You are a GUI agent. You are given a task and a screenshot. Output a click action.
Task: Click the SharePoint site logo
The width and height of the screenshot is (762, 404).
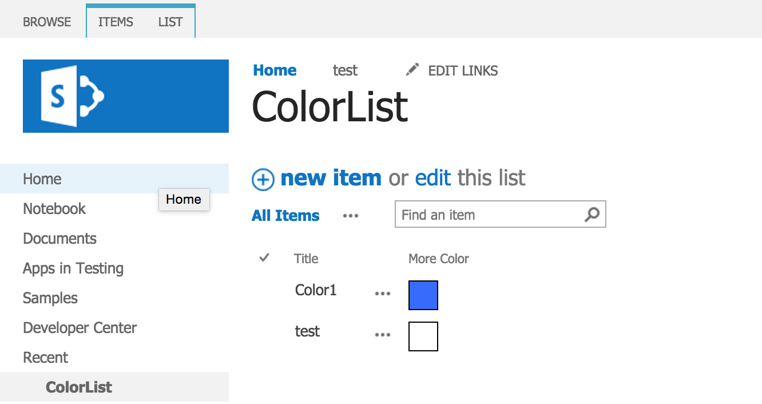[125, 96]
